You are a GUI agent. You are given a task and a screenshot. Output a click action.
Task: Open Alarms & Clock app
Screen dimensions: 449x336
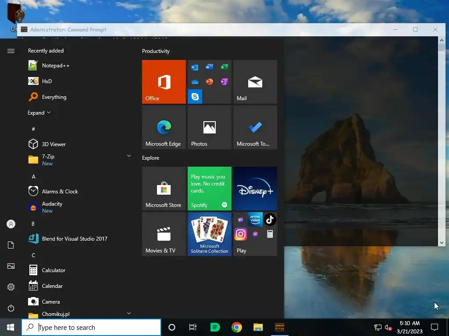[x=80, y=192]
